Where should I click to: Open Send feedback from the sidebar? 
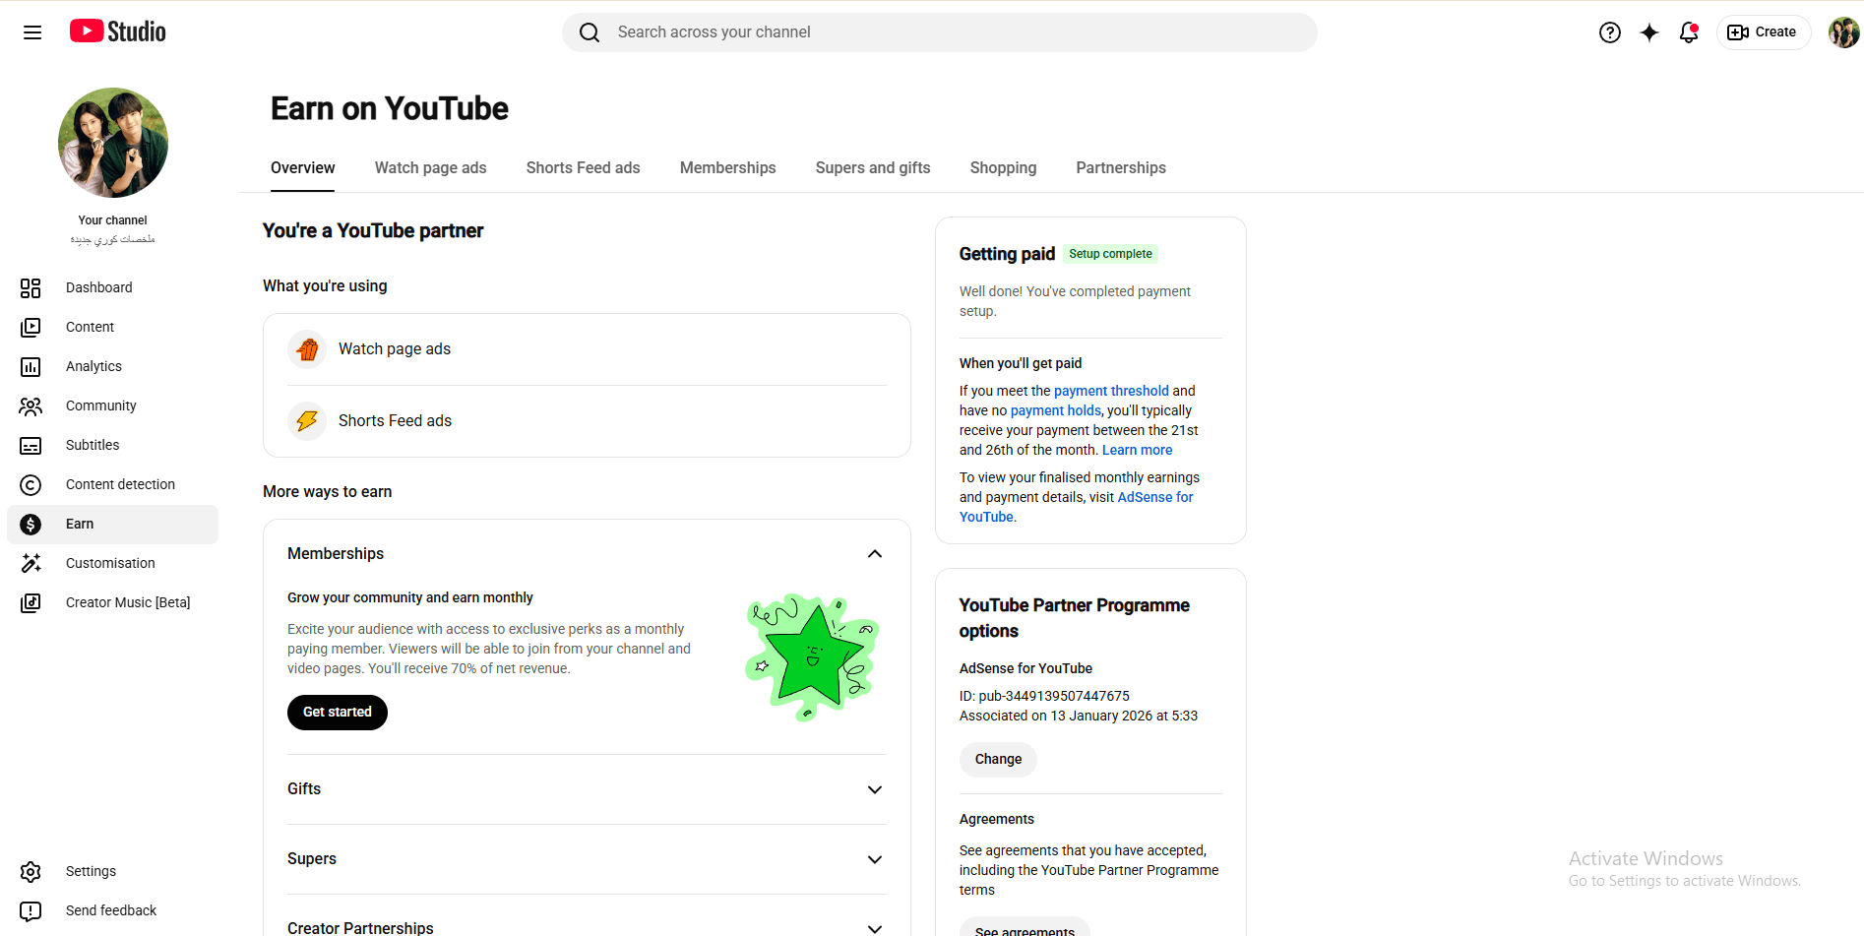click(x=113, y=910)
